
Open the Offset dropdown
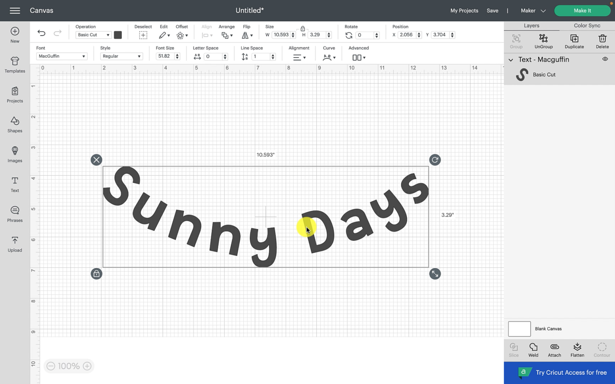tap(182, 35)
